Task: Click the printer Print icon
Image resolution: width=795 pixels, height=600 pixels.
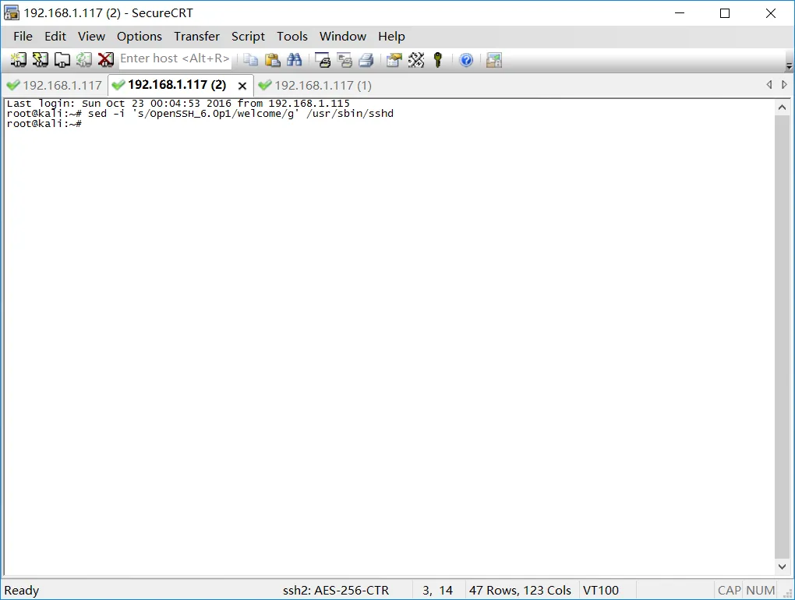Action: coord(366,60)
